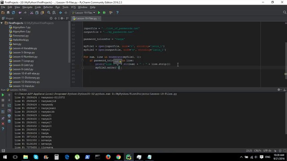287x161 pixels.
Task: Click the Pin Tab icon in Run panel
Action: [3, 119]
